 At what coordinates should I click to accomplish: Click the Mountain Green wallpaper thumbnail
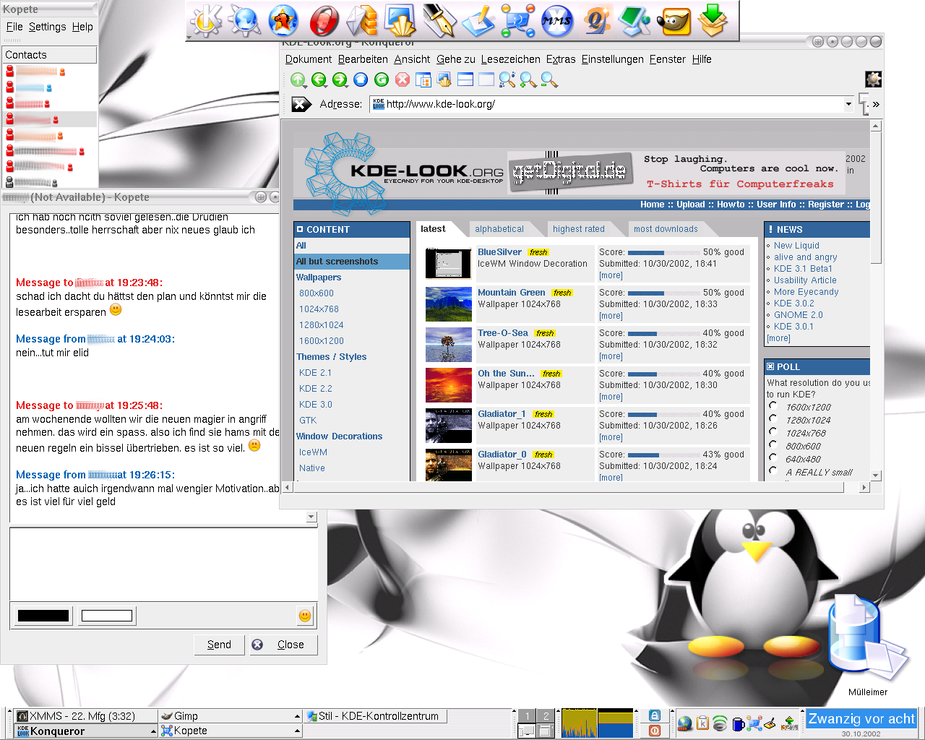tap(448, 304)
